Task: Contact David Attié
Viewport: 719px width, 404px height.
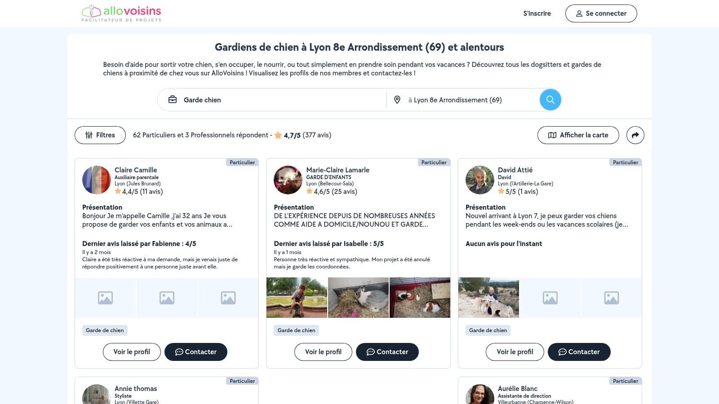Action: click(x=579, y=352)
